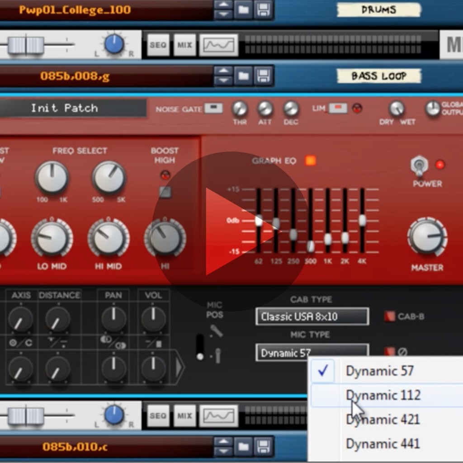Save patch icon on 085b,010,c row

pyautogui.click(x=263, y=446)
